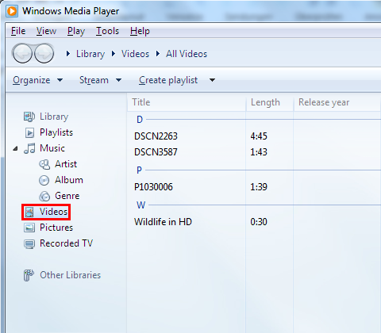This screenshot has height=333, width=381.
Task: Click the Create playlist button
Action: [168, 80]
